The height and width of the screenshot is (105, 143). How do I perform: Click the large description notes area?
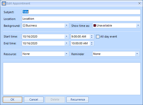pos(72,79)
